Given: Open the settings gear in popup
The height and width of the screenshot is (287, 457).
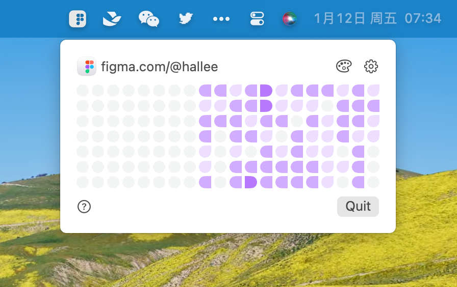Looking at the screenshot, I should point(371,66).
